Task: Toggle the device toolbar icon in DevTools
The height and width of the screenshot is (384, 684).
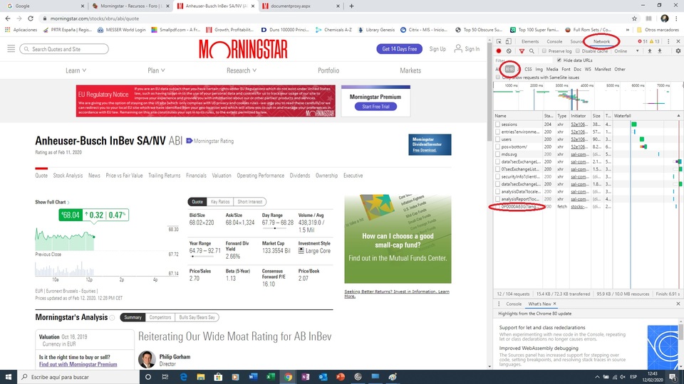Action: pyautogui.click(x=509, y=41)
